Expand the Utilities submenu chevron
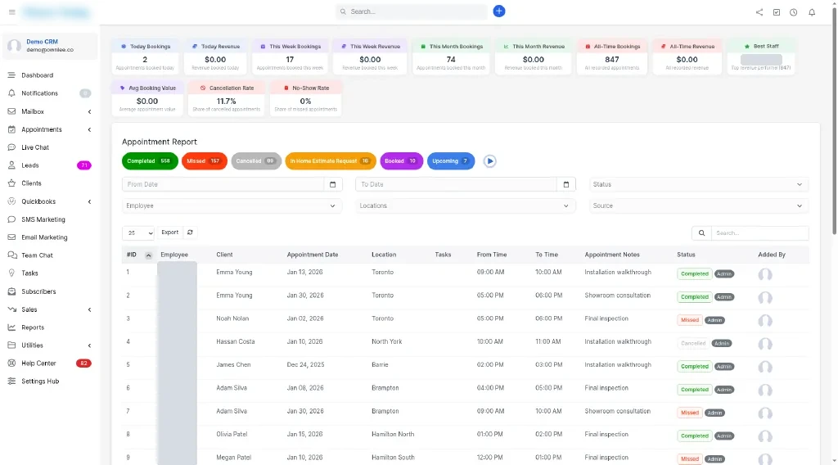The height and width of the screenshot is (465, 838). 89,345
